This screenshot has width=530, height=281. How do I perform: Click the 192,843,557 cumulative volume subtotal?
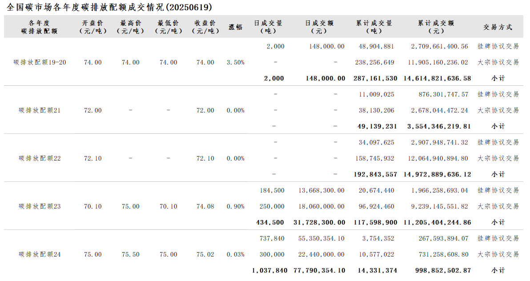(x=377, y=174)
